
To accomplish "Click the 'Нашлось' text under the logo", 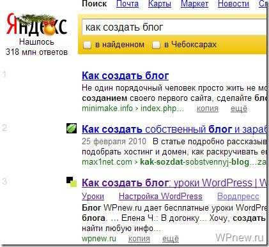I will coord(36,41).
